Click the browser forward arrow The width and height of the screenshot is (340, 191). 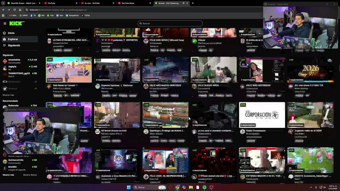pos(9,10)
